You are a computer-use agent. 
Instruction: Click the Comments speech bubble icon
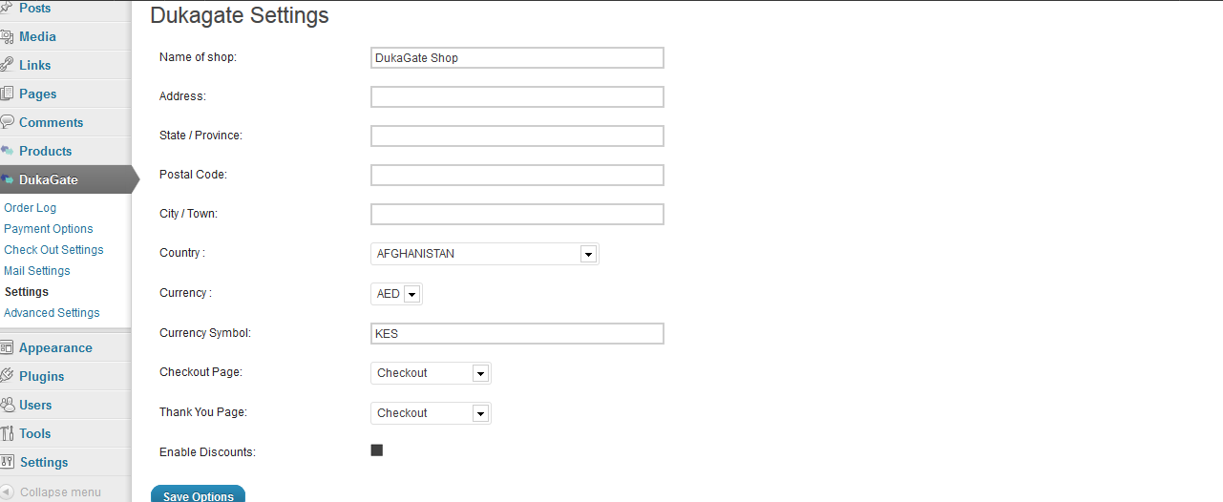point(6,122)
